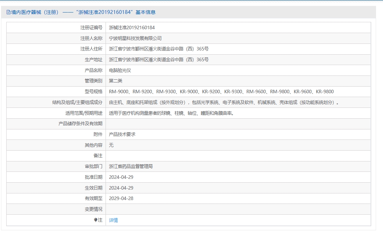The height and width of the screenshot is (231, 383).
Task: Click the document icon in header
Action: pos(8,12)
